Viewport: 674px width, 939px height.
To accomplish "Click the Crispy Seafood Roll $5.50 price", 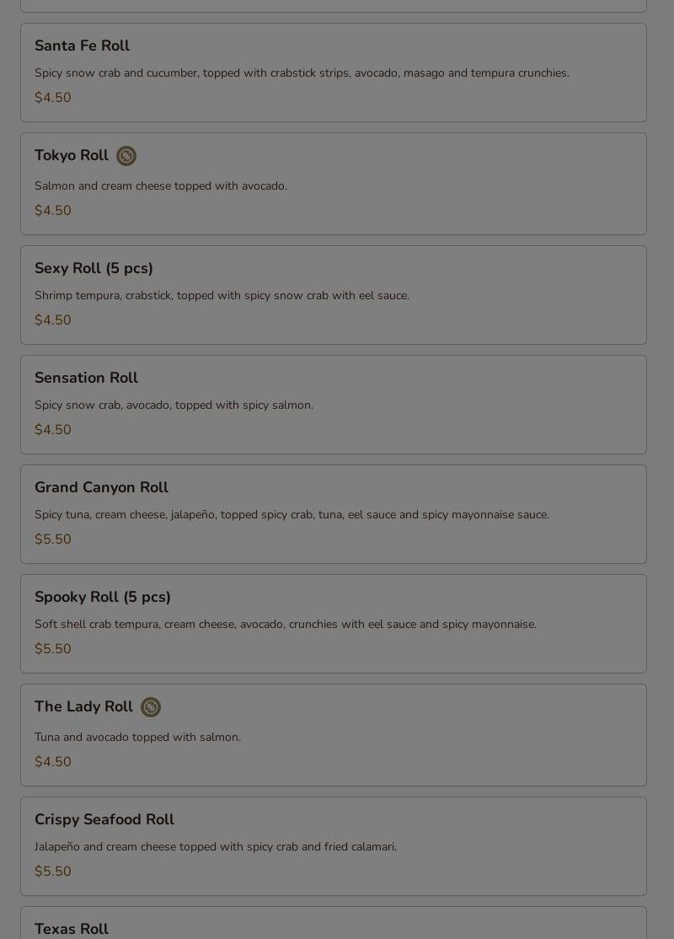I will tap(53, 872).
